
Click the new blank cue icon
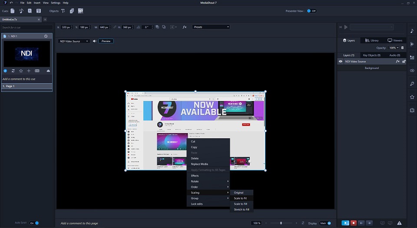(13, 11)
